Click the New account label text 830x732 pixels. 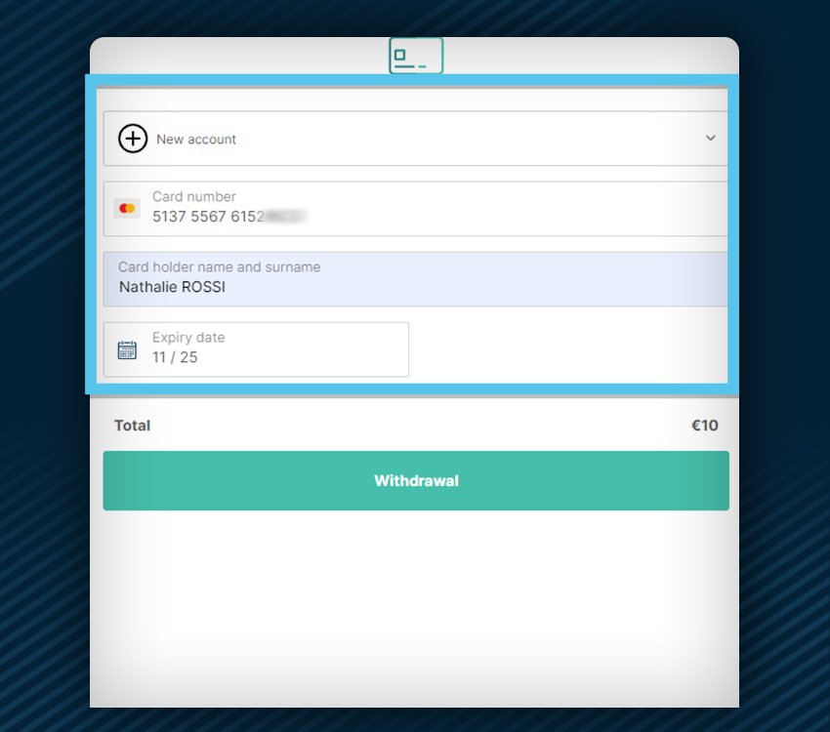click(196, 140)
